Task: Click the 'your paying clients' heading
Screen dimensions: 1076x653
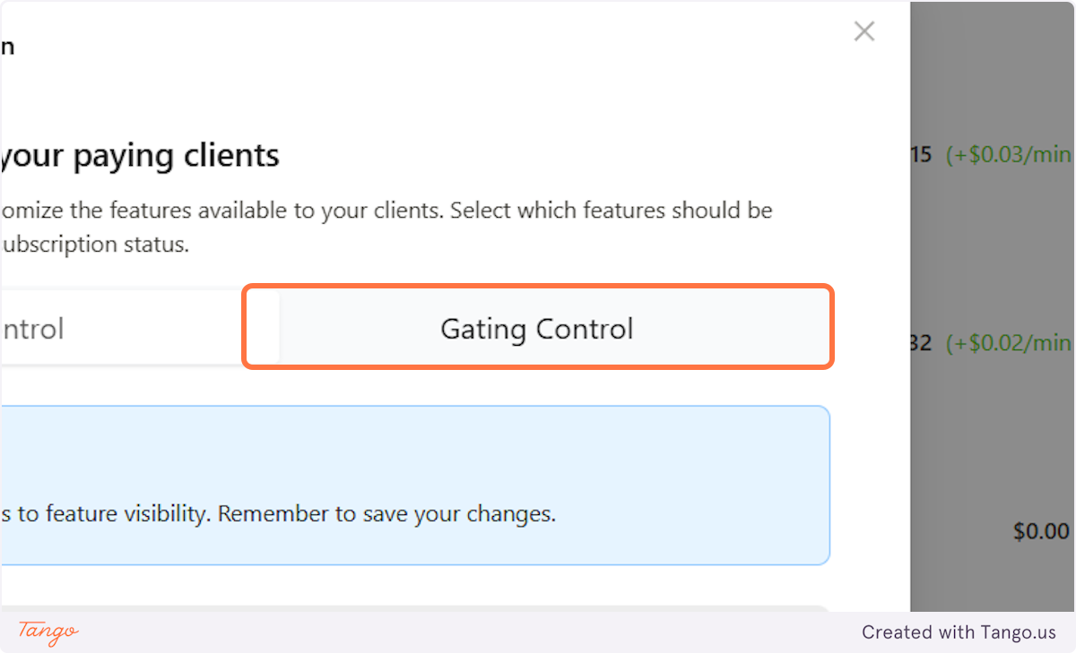Action: (x=142, y=154)
